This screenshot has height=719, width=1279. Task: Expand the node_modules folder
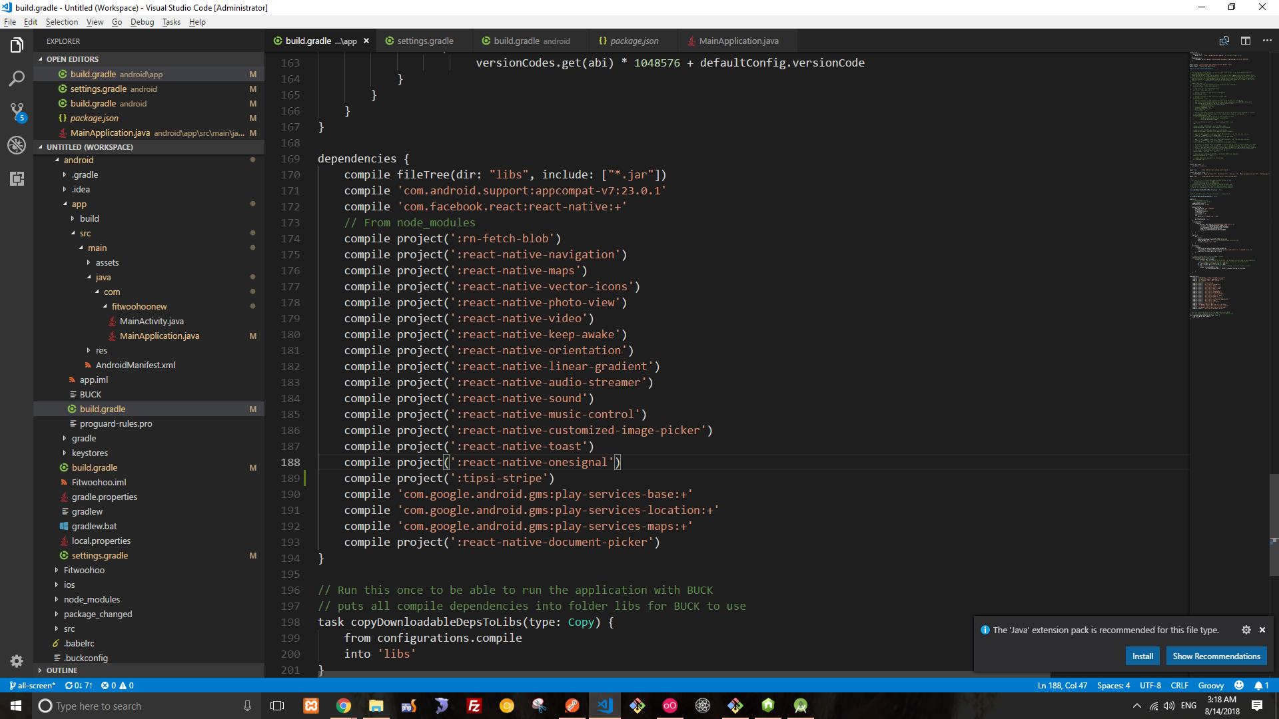coord(91,599)
